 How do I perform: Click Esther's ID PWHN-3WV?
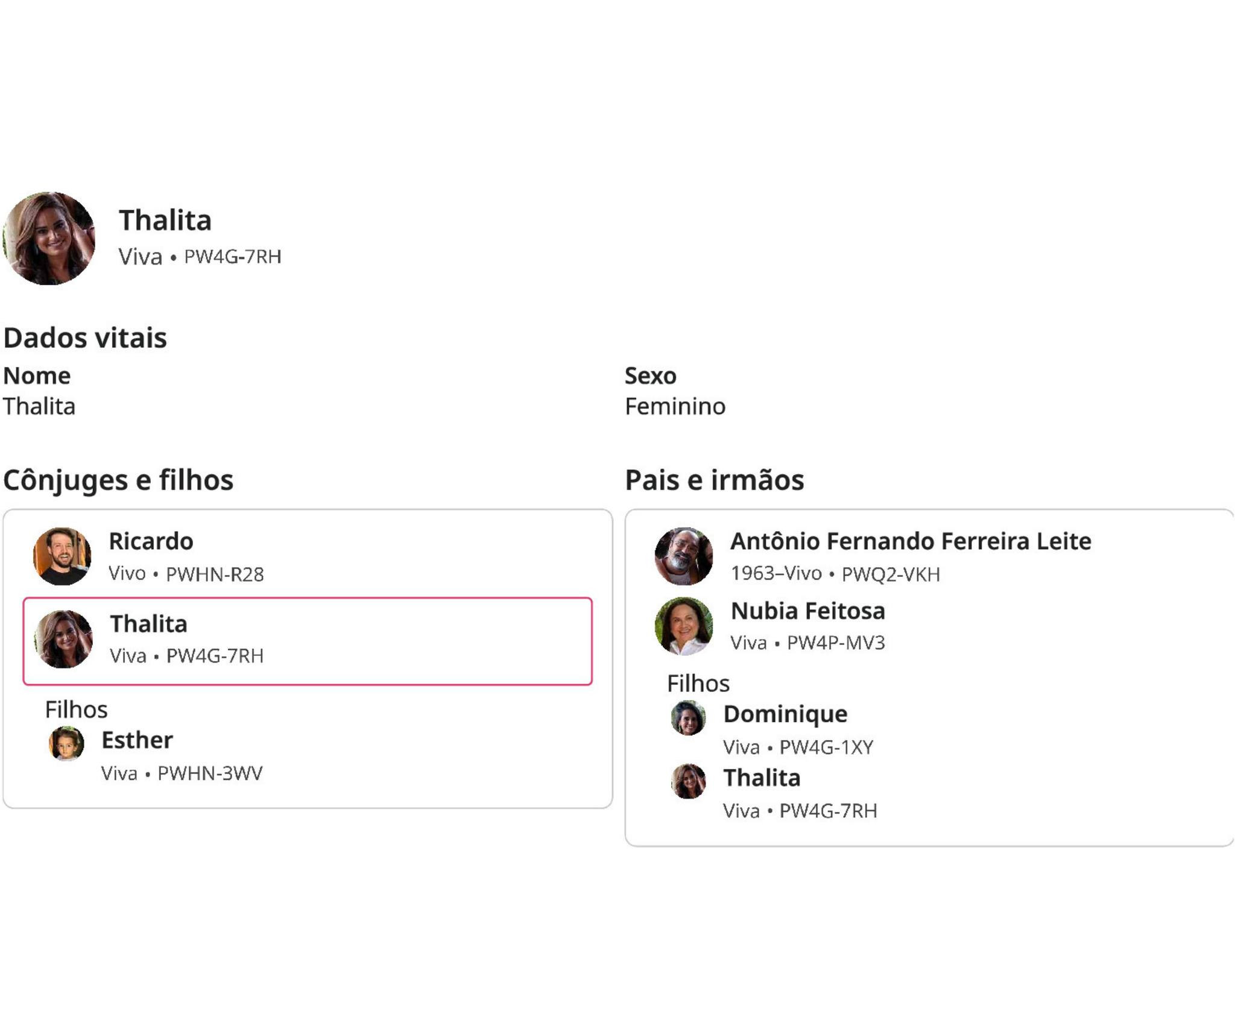210,773
